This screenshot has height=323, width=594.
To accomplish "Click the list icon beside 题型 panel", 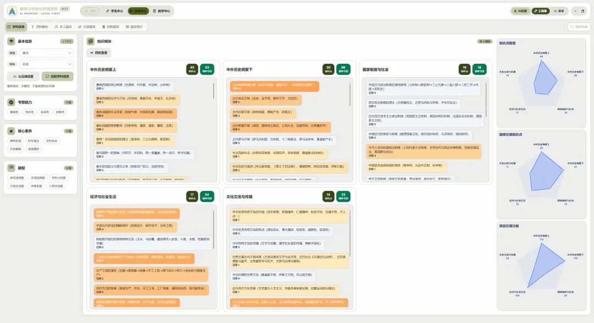I will point(12,168).
